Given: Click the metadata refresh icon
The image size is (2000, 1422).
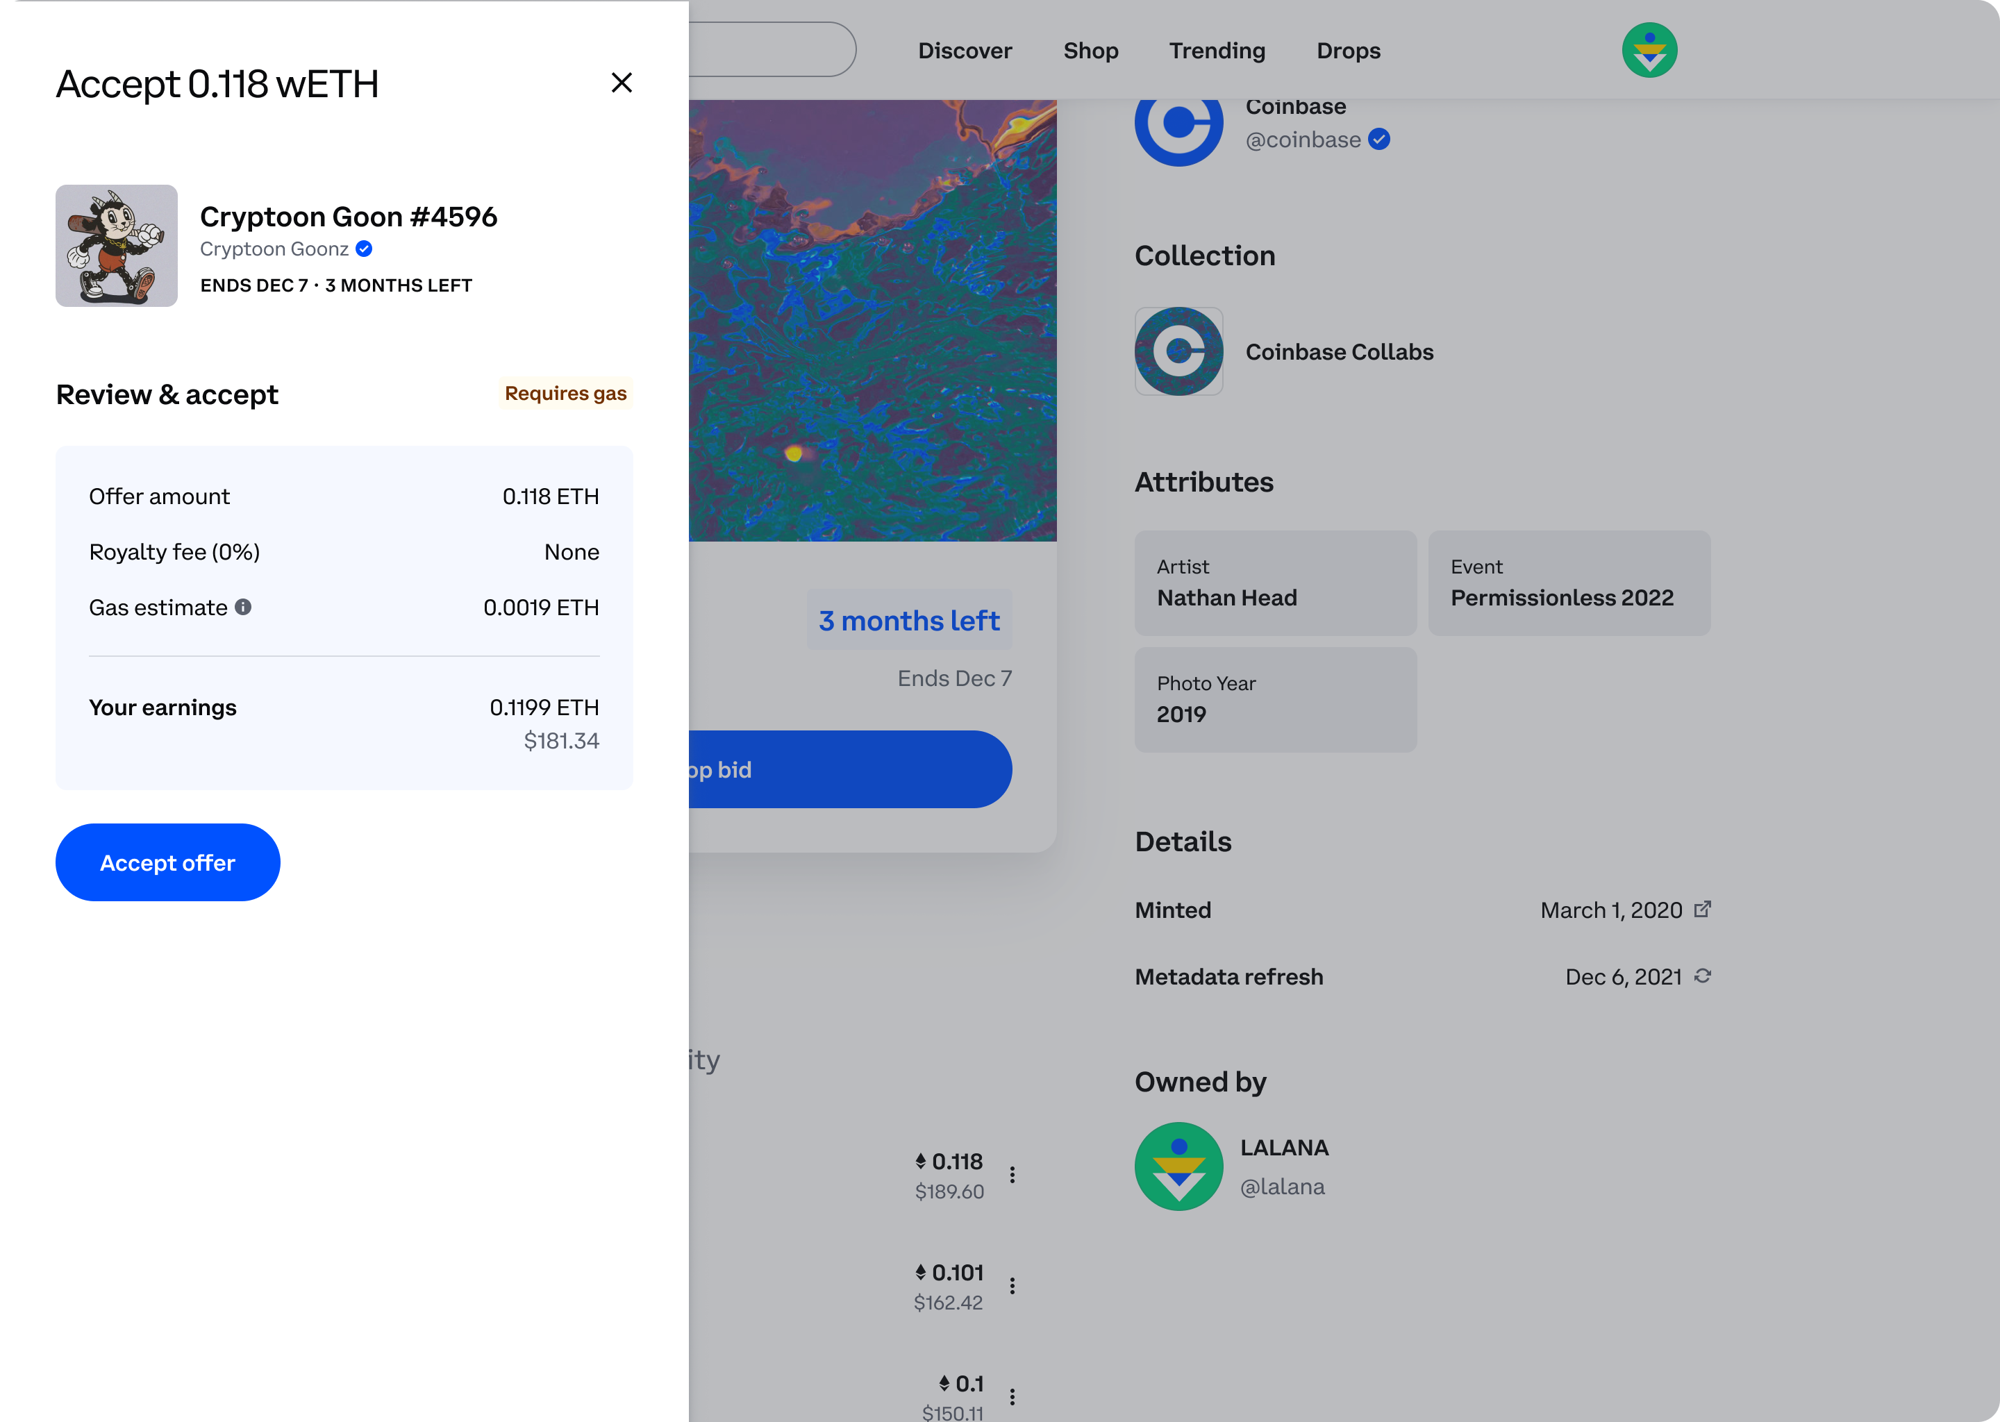Looking at the screenshot, I should point(1702,976).
